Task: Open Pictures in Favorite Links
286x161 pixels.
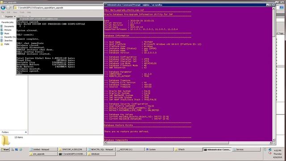Action: point(8,30)
